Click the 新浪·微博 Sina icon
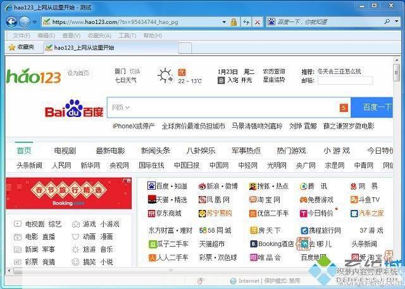 click(202, 186)
